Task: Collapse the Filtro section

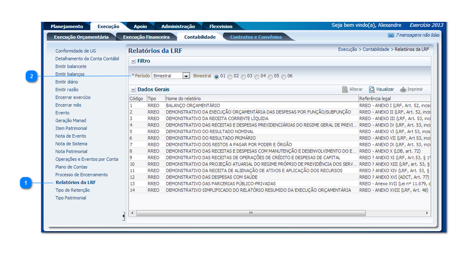Action: tap(133, 60)
